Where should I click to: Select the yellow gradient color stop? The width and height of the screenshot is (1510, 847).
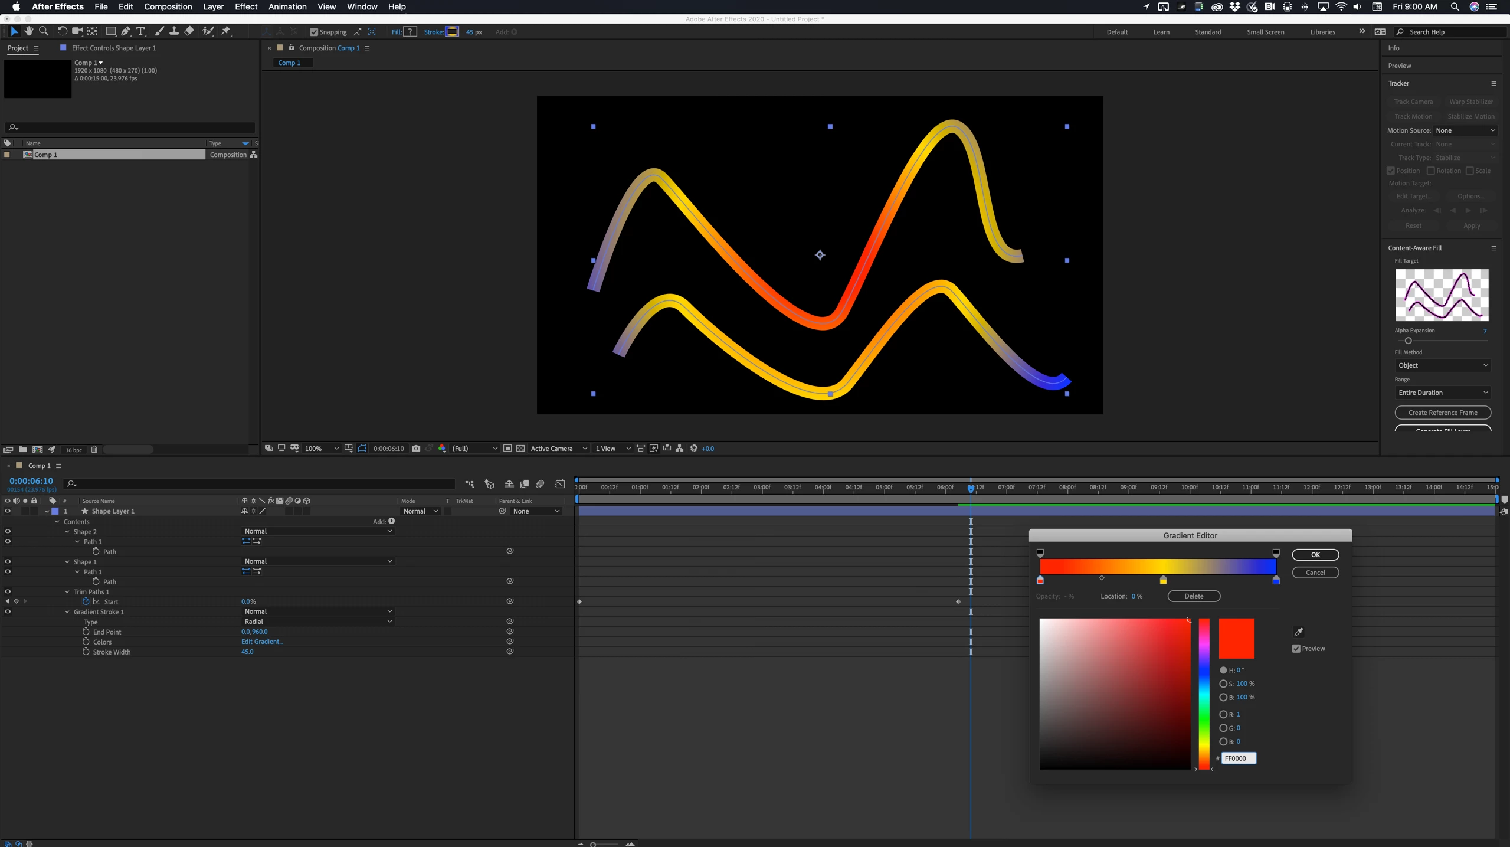[x=1163, y=581]
